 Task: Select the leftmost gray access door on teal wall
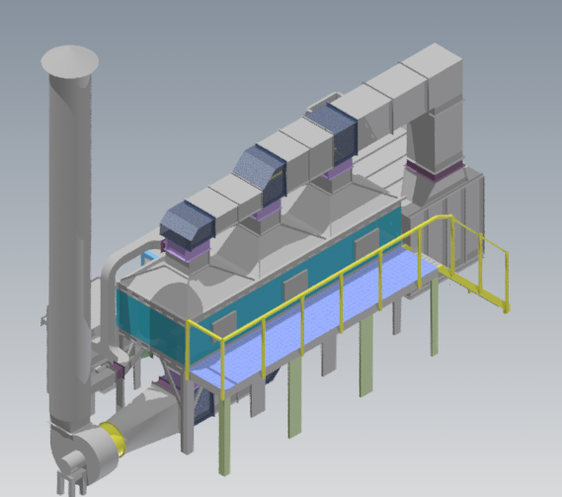pos(225,326)
